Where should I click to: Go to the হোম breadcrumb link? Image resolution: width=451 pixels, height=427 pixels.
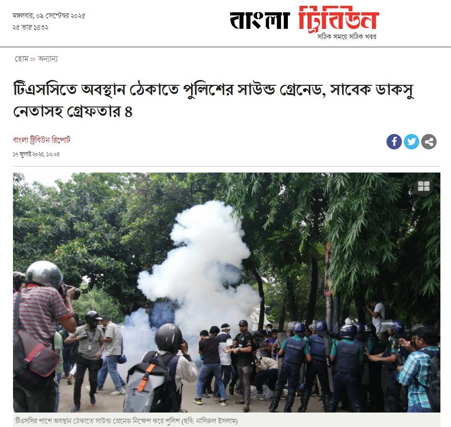click(21, 59)
